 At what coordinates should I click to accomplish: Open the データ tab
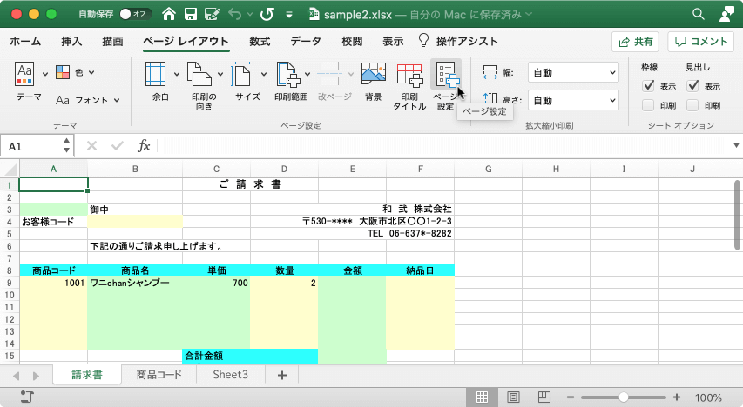click(306, 42)
